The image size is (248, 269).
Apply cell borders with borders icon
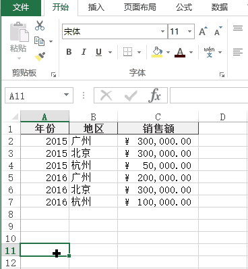click(127, 52)
